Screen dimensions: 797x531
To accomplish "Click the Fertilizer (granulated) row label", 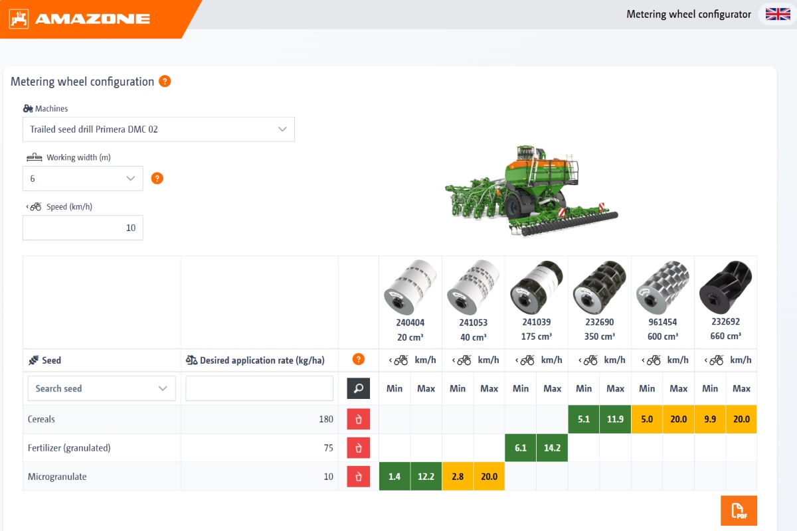I will pyautogui.click(x=69, y=448).
